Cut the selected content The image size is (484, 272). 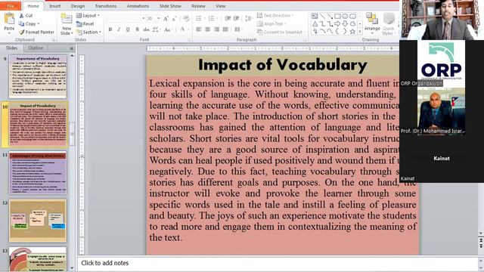tap(26, 15)
